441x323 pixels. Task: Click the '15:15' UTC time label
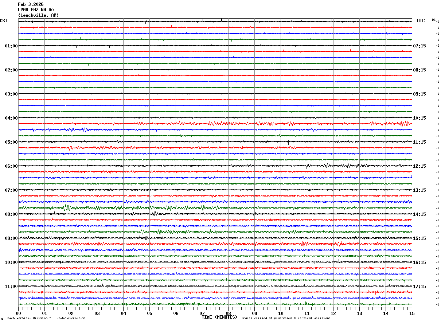419,238
